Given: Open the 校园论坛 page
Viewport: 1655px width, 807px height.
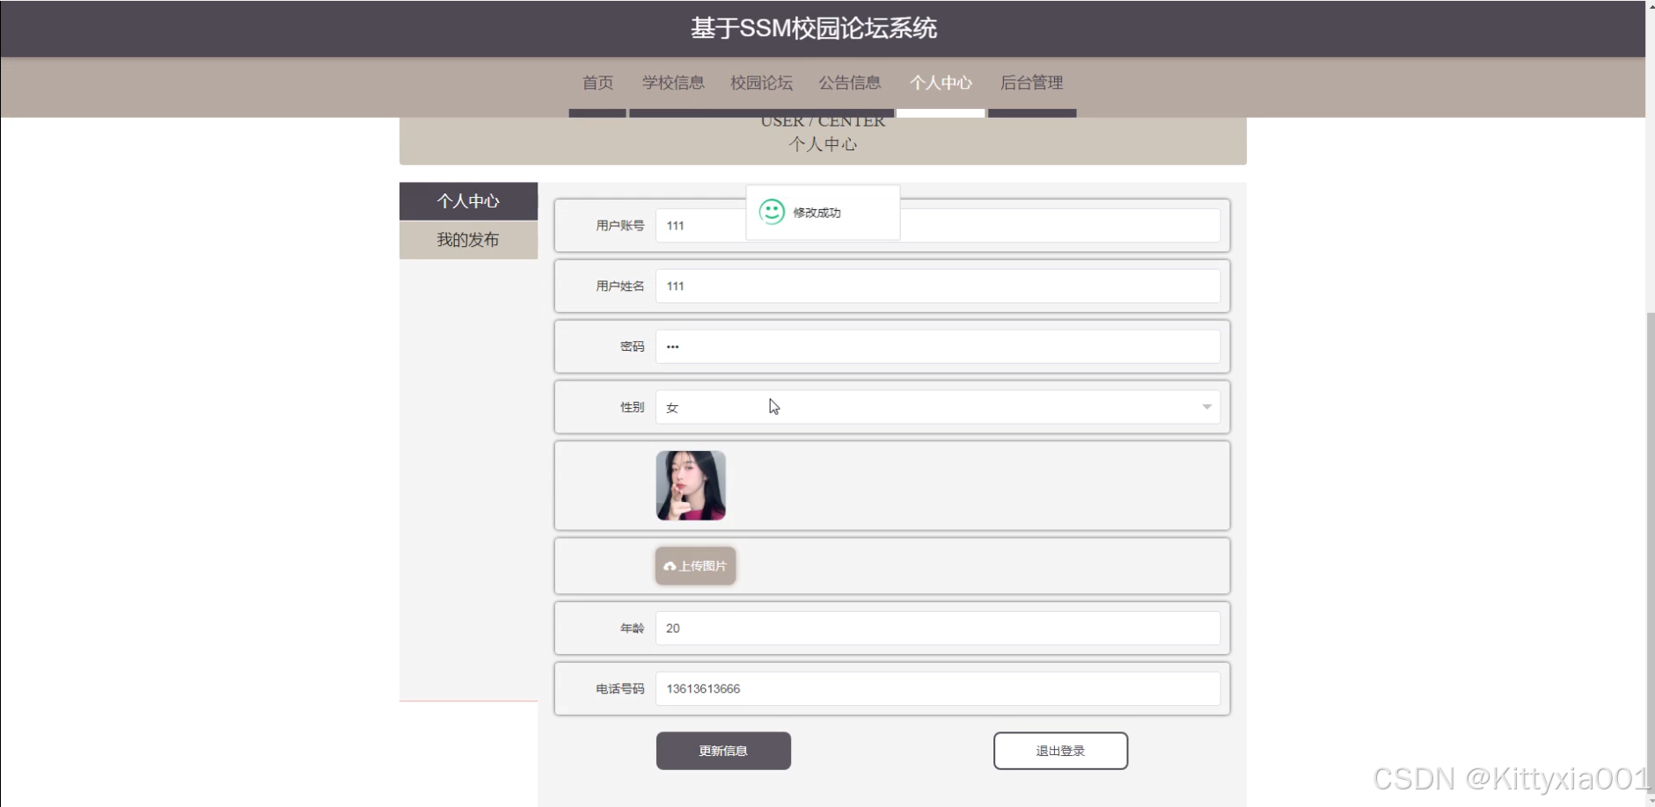Looking at the screenshot, I should tap(760, 83).
